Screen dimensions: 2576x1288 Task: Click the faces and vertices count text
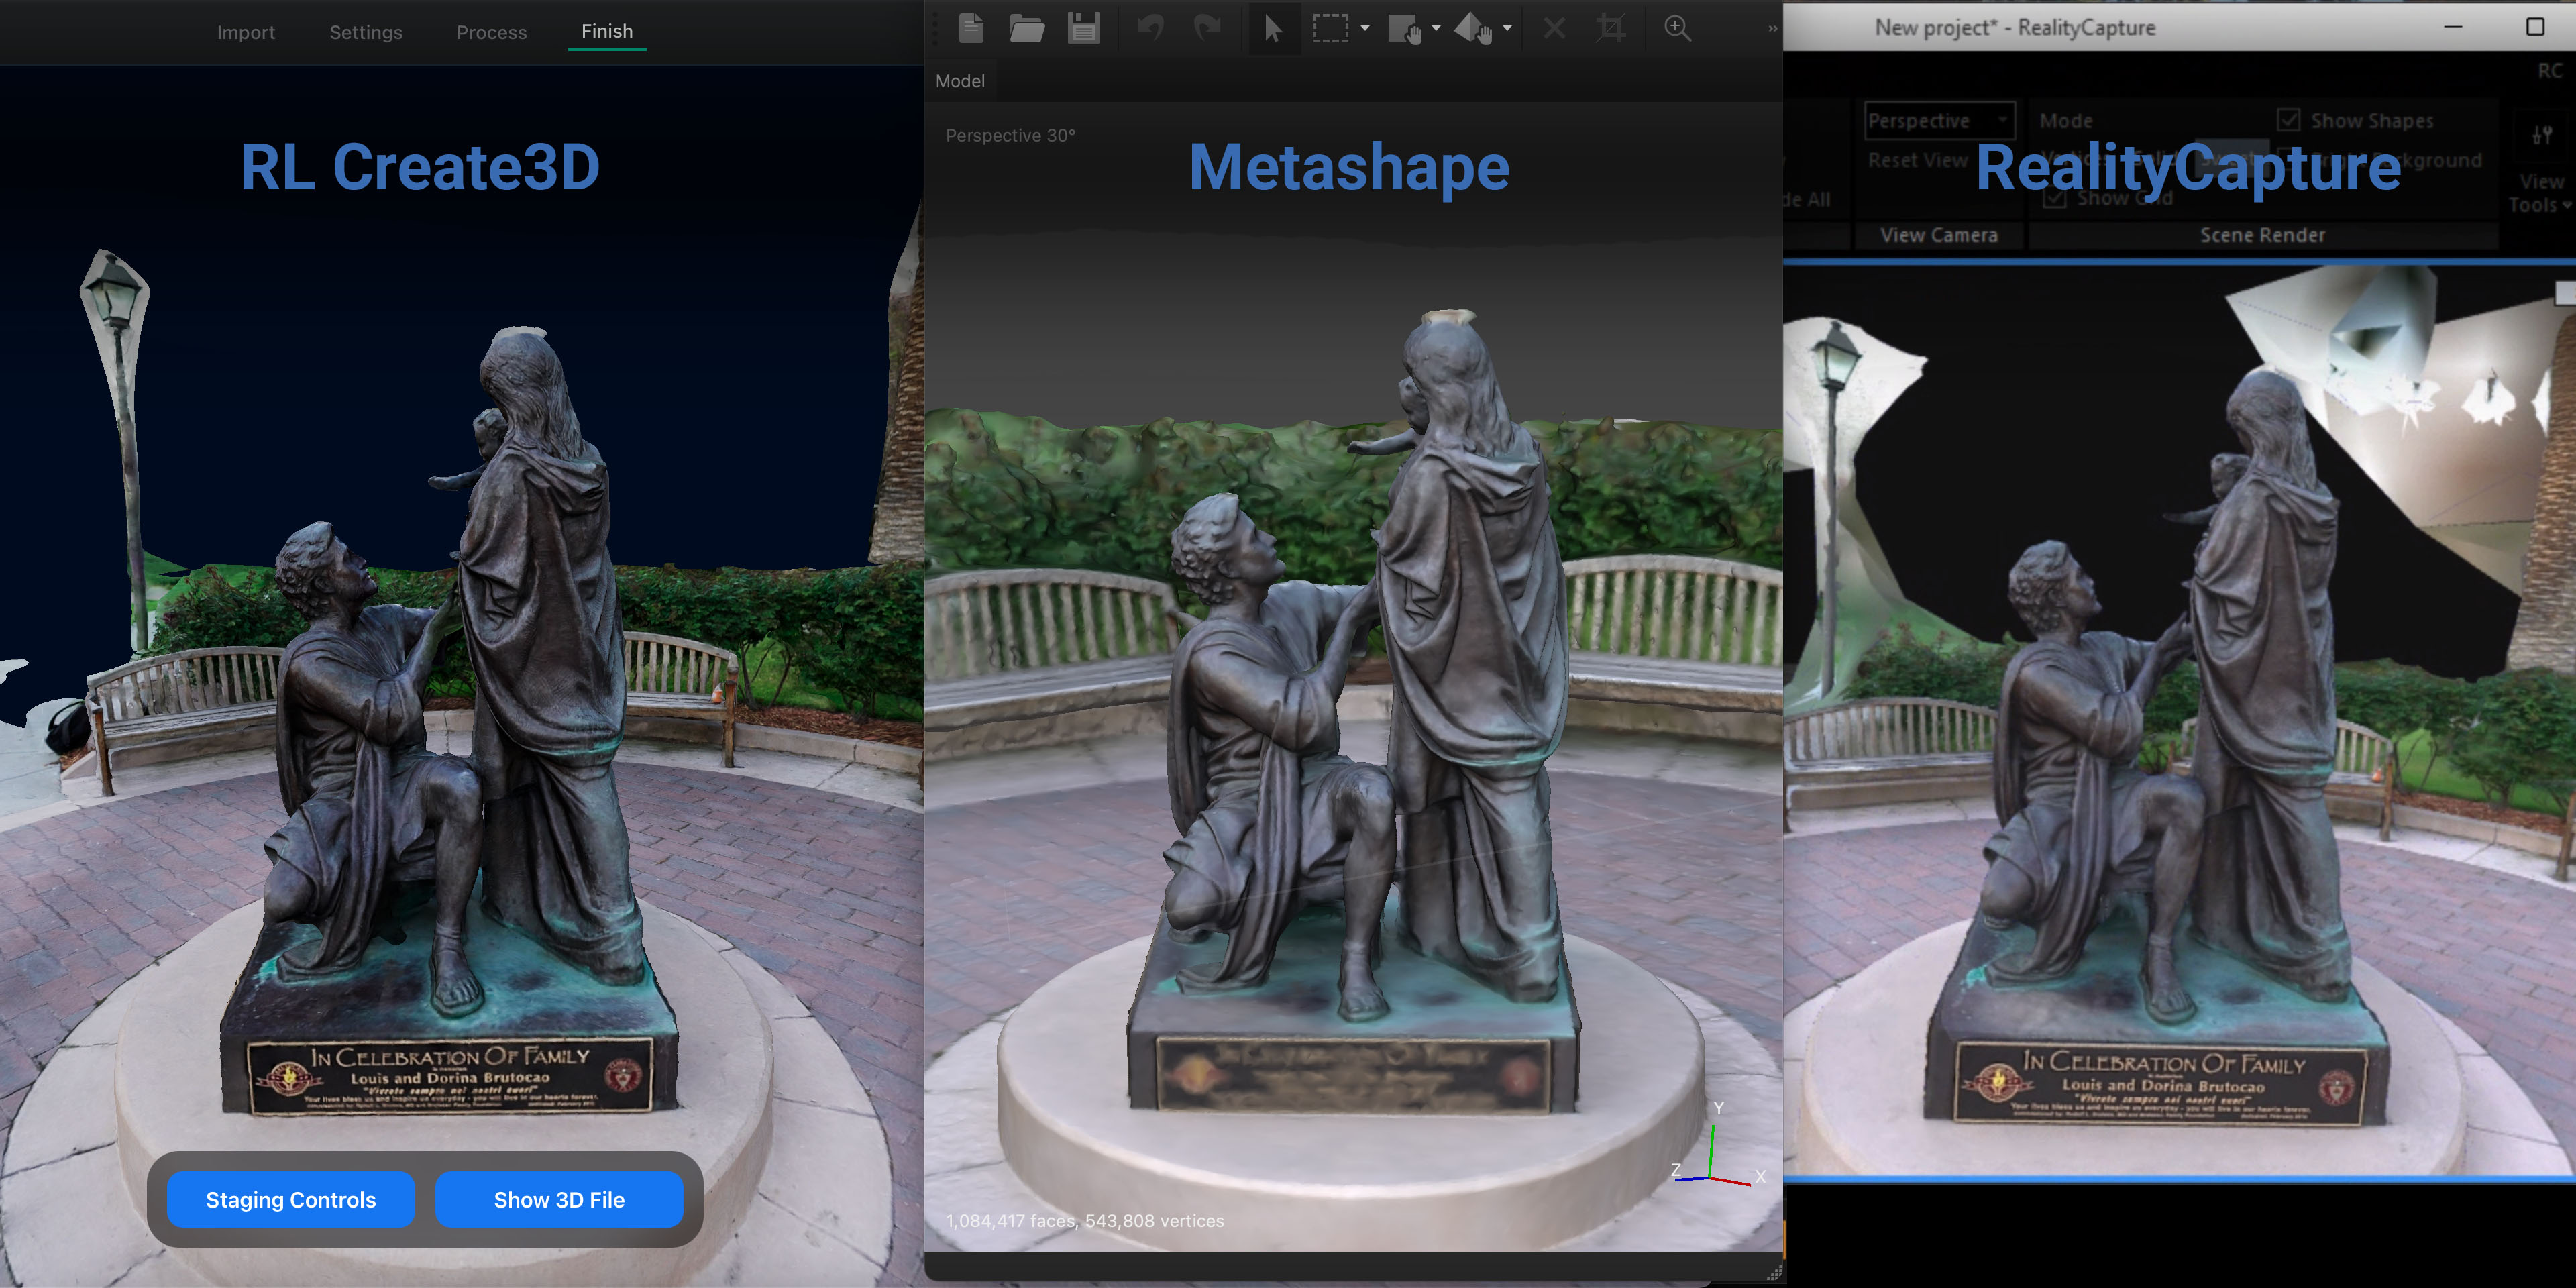pos(1085,1221)
